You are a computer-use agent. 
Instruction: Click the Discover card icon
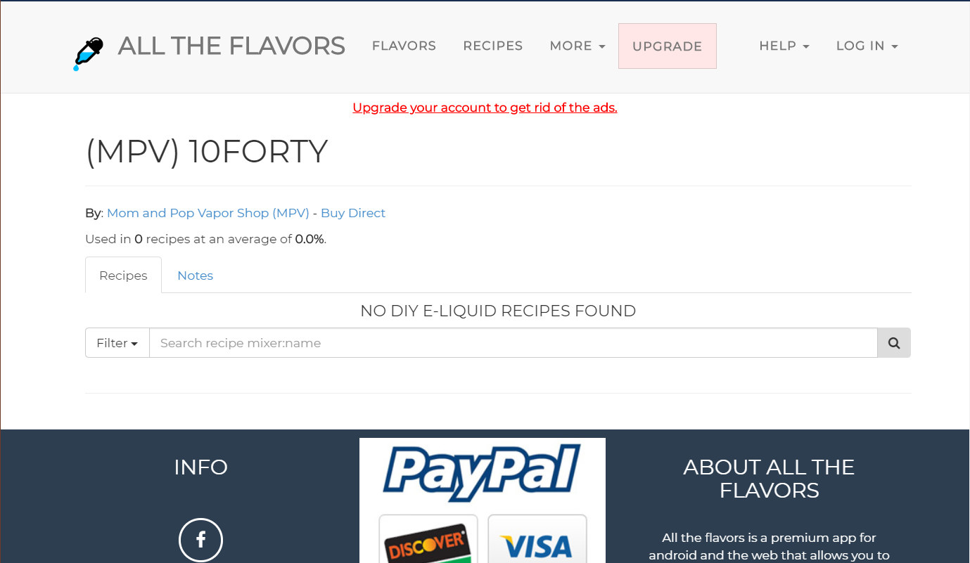[x=428, y=540]
